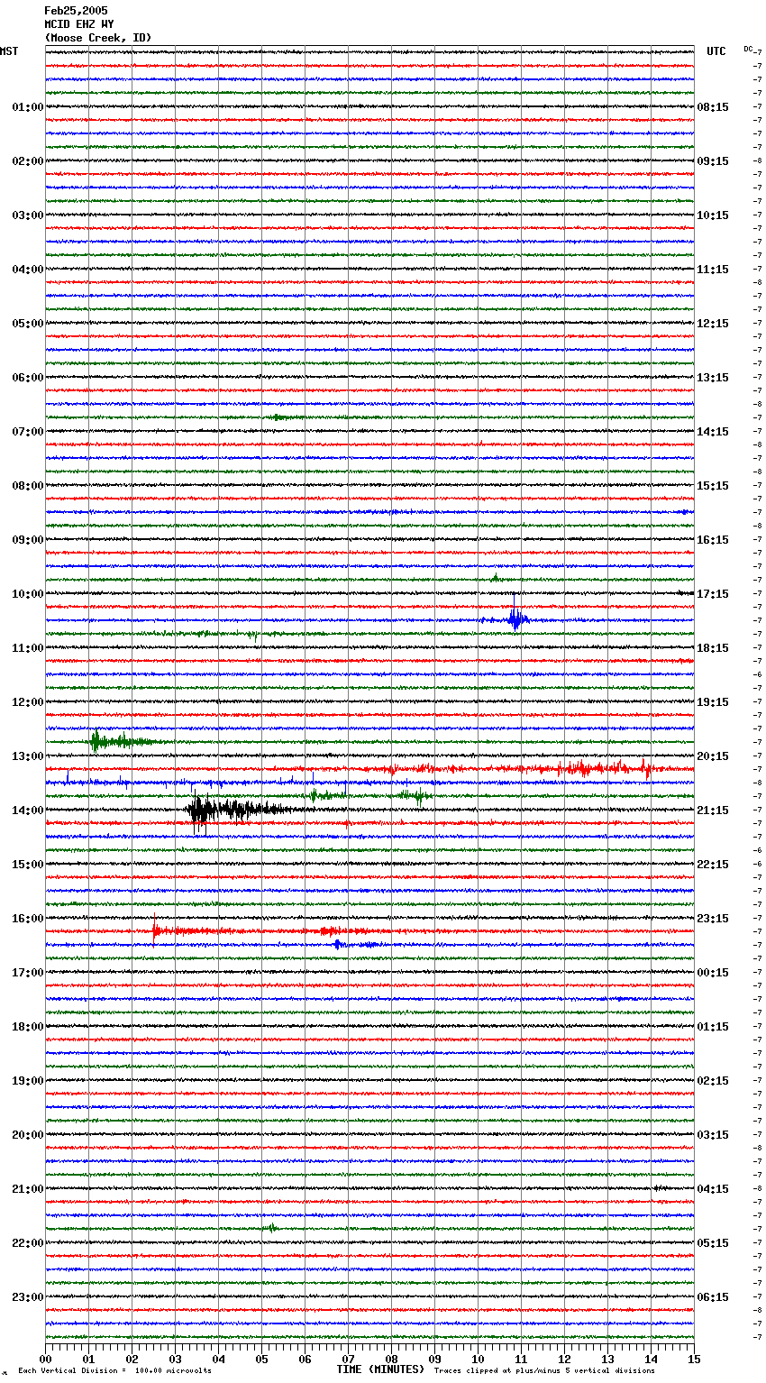Select the 01:00 MST row label

pos(28,107)
